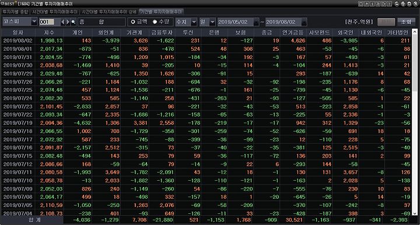Click the 금융투자 column header
This screenshot has width=420, height=225.
[162, 33]
